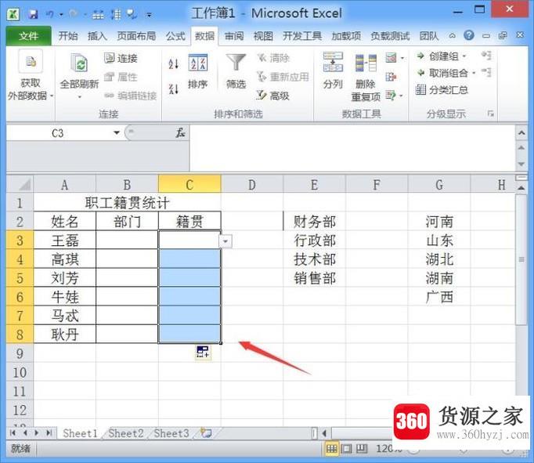The width and height of the screenshot is (534, 463).
Task: Switch to Normal view in status bar
Action: point(331,449)
